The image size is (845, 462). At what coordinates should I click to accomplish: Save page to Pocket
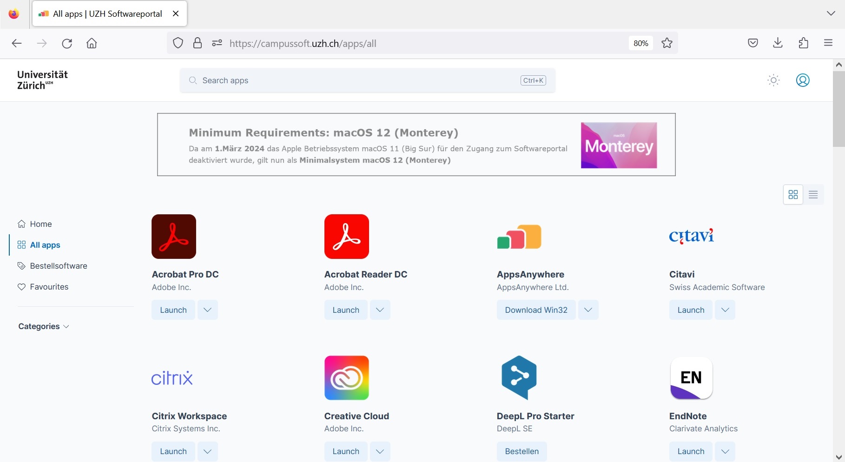click(x=753, y=43)
